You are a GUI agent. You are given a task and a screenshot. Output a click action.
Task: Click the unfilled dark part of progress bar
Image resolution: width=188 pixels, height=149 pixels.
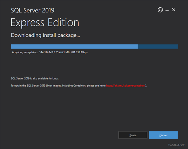click(158, 47)
